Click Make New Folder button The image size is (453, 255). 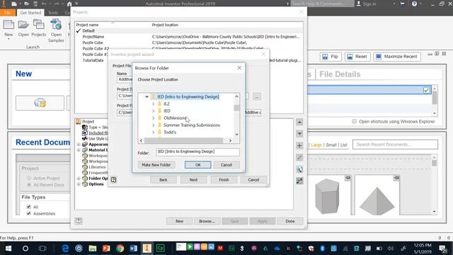coord(156,165)
